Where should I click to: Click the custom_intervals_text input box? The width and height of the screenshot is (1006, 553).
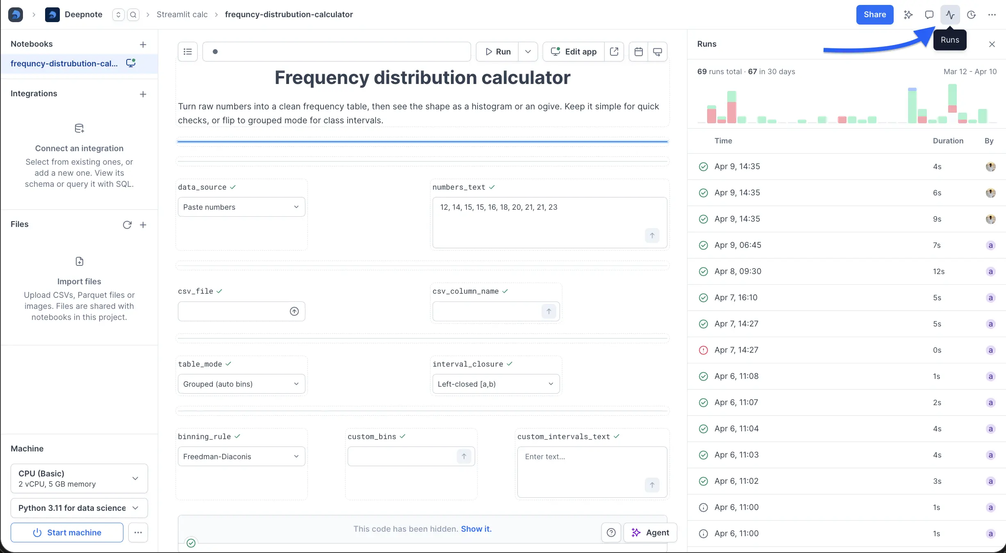[x=592, y=472]
